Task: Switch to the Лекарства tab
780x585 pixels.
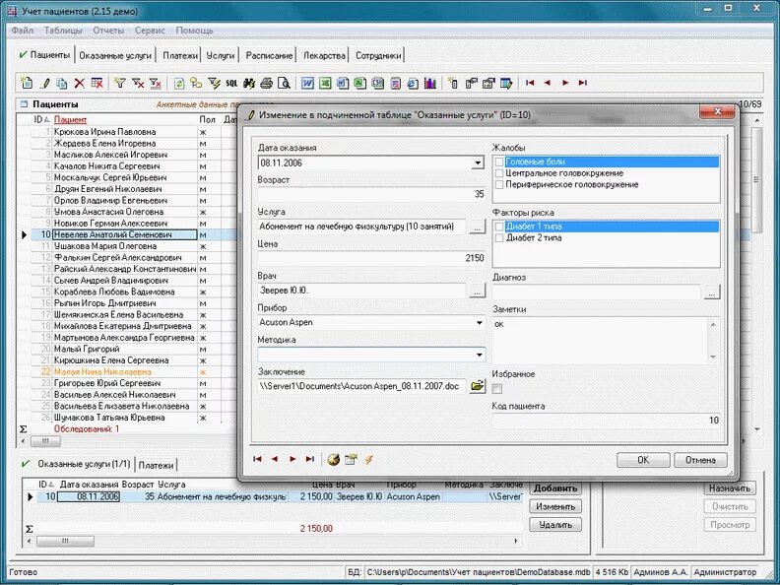Action: pos(324,56)
